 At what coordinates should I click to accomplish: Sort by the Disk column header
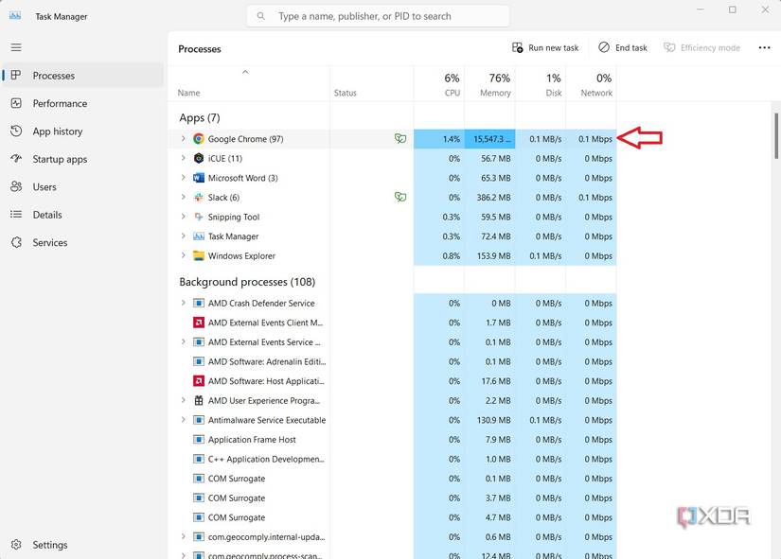pos(541,83)
